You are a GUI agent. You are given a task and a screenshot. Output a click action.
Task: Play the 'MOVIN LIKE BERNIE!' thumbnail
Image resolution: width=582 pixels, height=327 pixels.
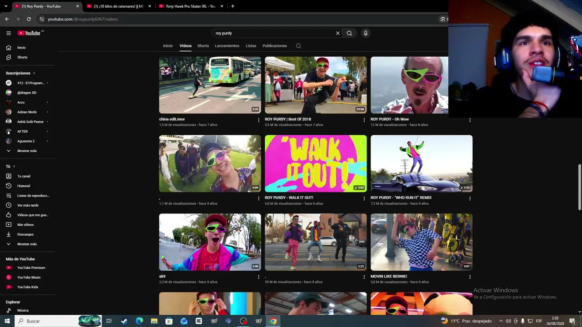(421, 242)
